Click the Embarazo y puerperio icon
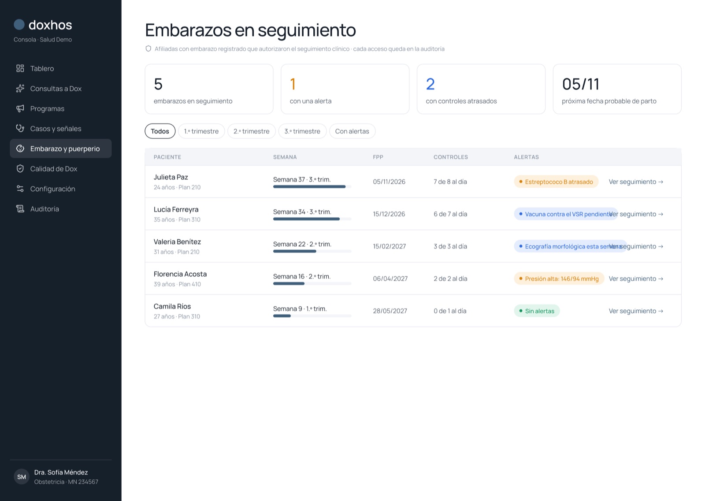The width and height of the screenshot is (705, 501). 20,148
